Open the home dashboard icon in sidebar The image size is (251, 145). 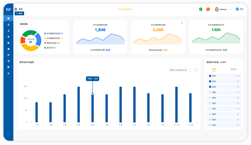point(8,19)
